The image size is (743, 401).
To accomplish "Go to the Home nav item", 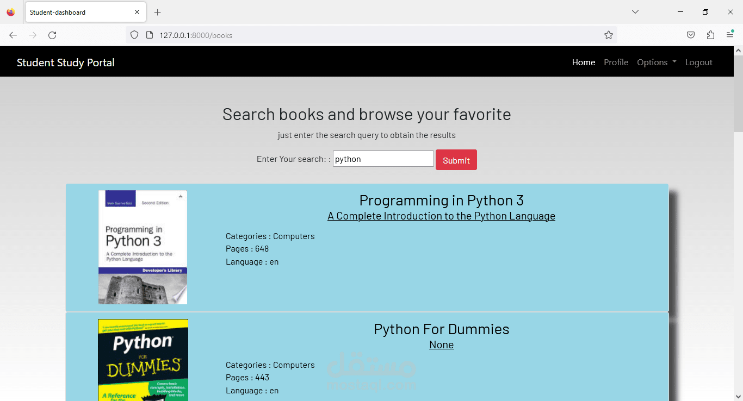I will [x=583, y=62].
